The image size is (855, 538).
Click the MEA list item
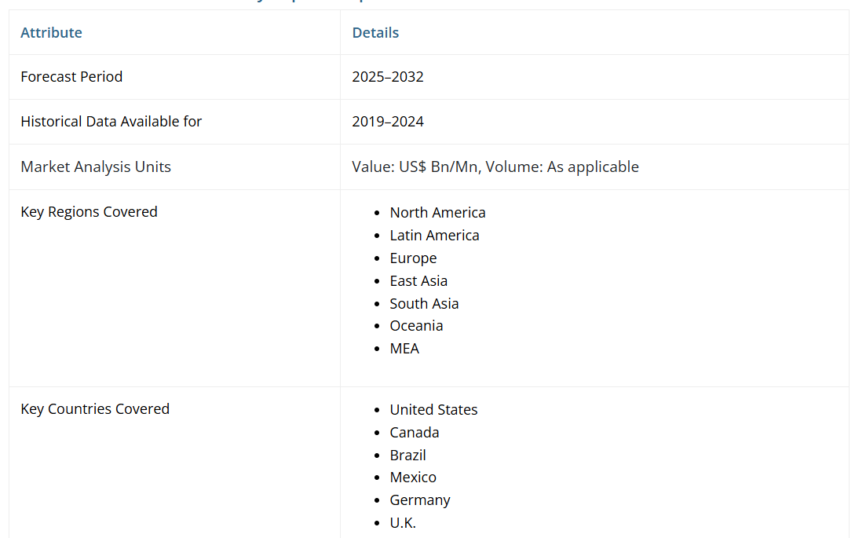(404, 348)
